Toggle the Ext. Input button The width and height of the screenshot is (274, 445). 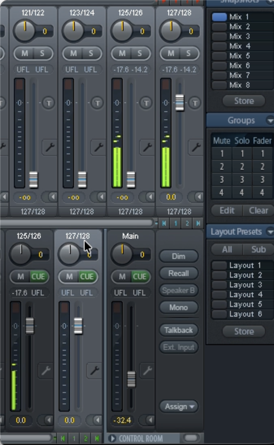[x=179, y=347]
